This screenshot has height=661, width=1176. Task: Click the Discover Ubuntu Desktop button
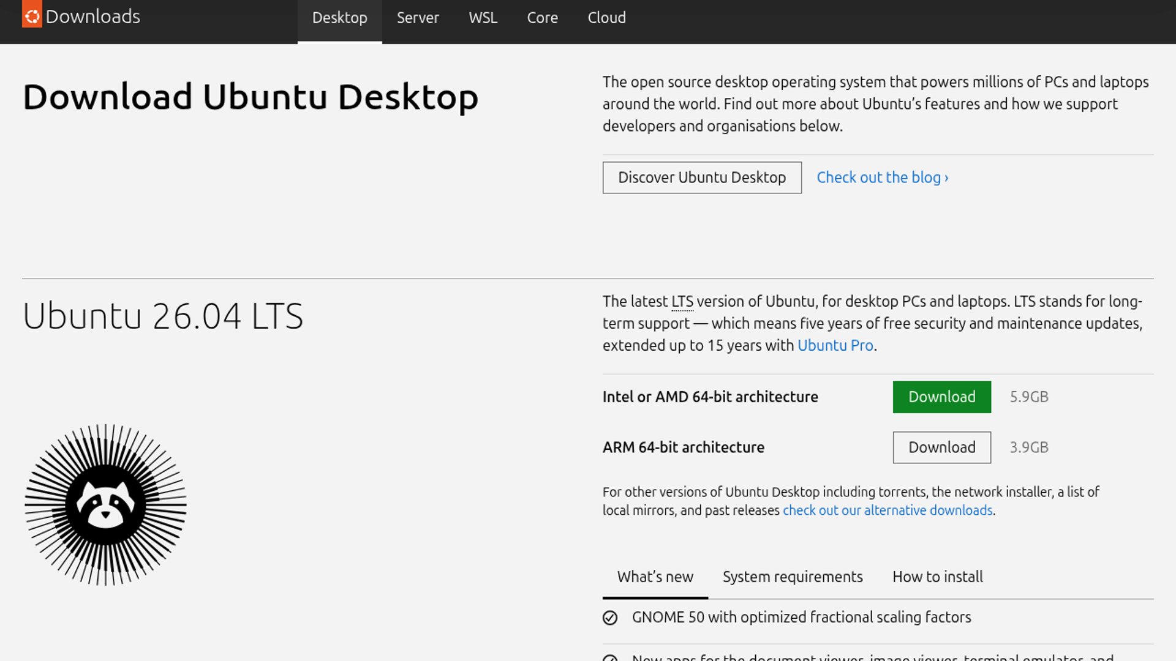click(x=701, y=177)
